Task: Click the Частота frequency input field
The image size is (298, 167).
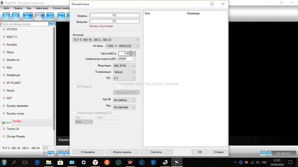Action: (127, 53)
